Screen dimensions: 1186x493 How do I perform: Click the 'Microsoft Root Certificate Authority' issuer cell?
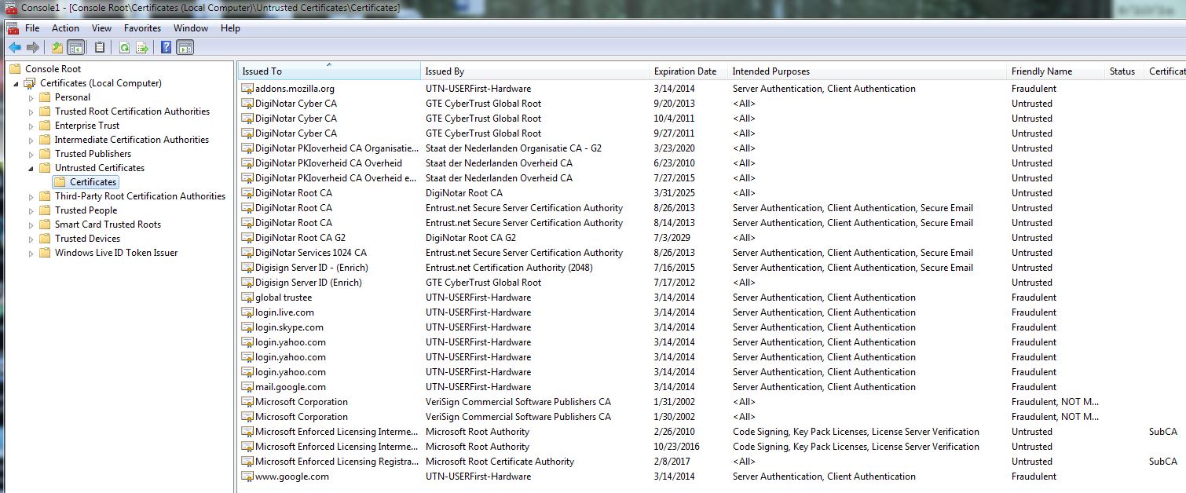[500, 462]
